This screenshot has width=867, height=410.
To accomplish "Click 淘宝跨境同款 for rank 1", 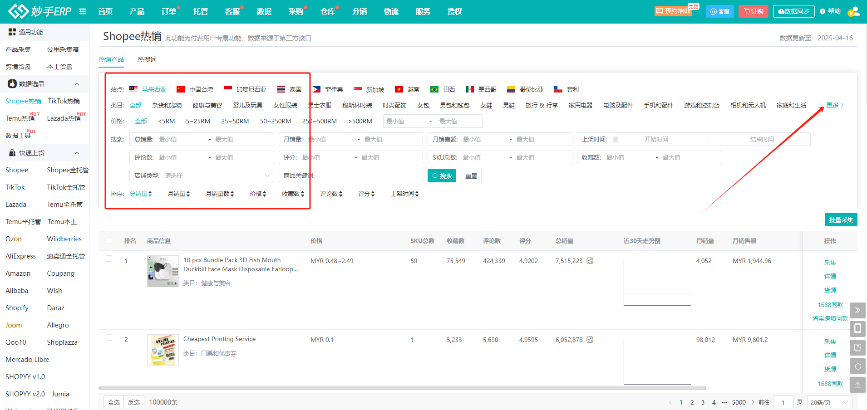I will (830, 318).
